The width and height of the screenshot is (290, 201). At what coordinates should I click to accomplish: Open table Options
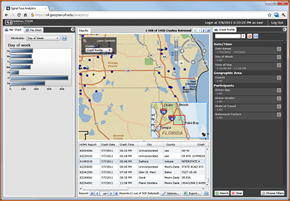coord(171,193)
